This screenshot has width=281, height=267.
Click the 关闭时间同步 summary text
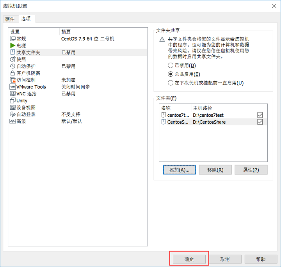[x=75, y=87]
